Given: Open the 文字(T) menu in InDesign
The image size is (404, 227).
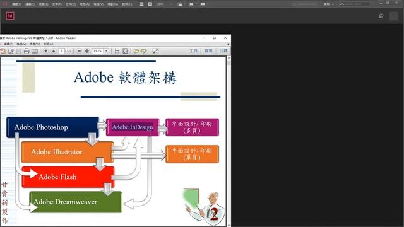Looking at the screenshot, I should 57,4.
